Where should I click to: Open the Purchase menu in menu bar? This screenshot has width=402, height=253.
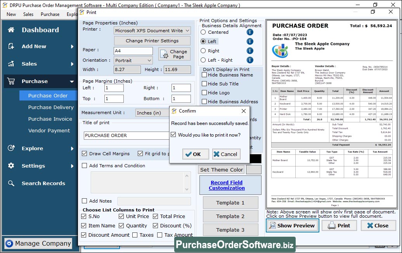pos(50,14)
